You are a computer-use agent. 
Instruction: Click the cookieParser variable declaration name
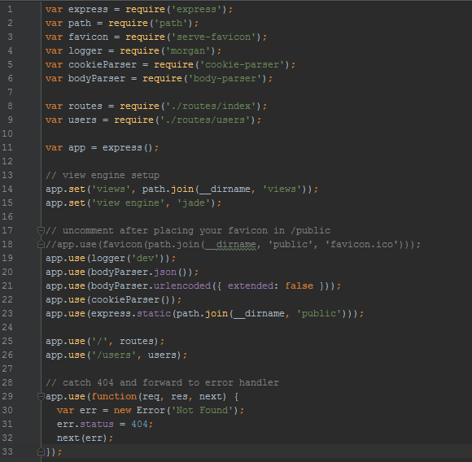103,65
